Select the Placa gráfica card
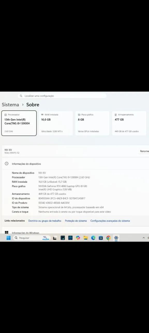Screen dimensions: 149x333 click(92, 123)
